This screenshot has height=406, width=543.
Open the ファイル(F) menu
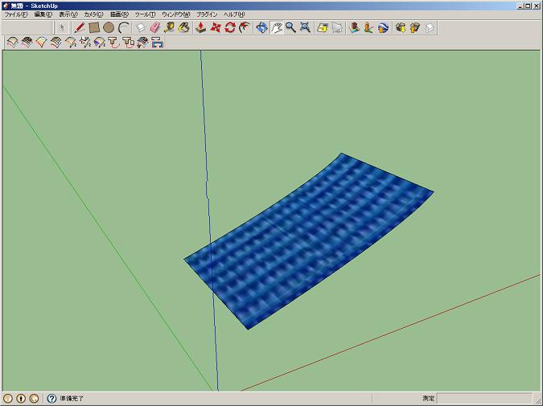16,14
